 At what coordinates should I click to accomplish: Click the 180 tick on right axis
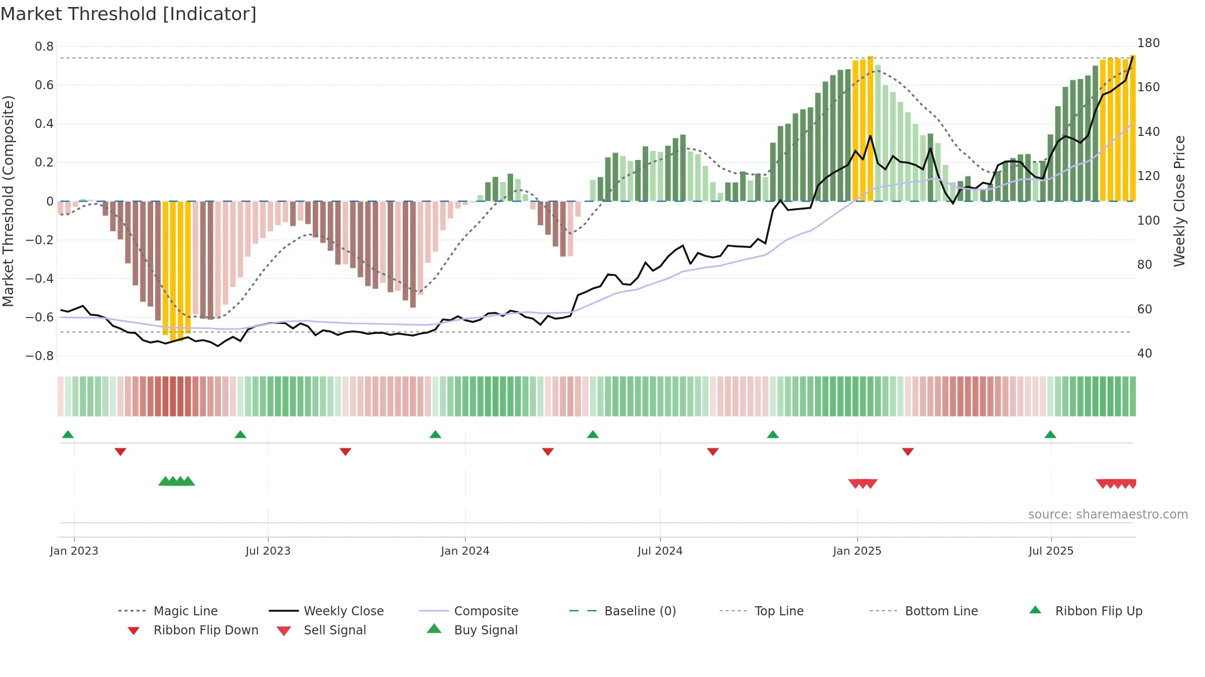point(1149,43)
